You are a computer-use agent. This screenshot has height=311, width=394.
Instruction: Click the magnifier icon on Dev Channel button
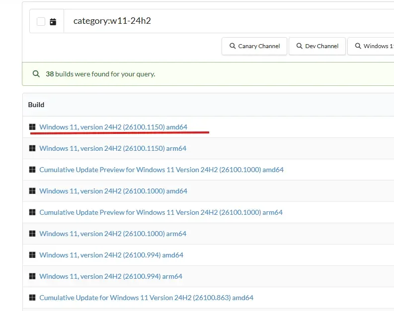tap(299, 46)
